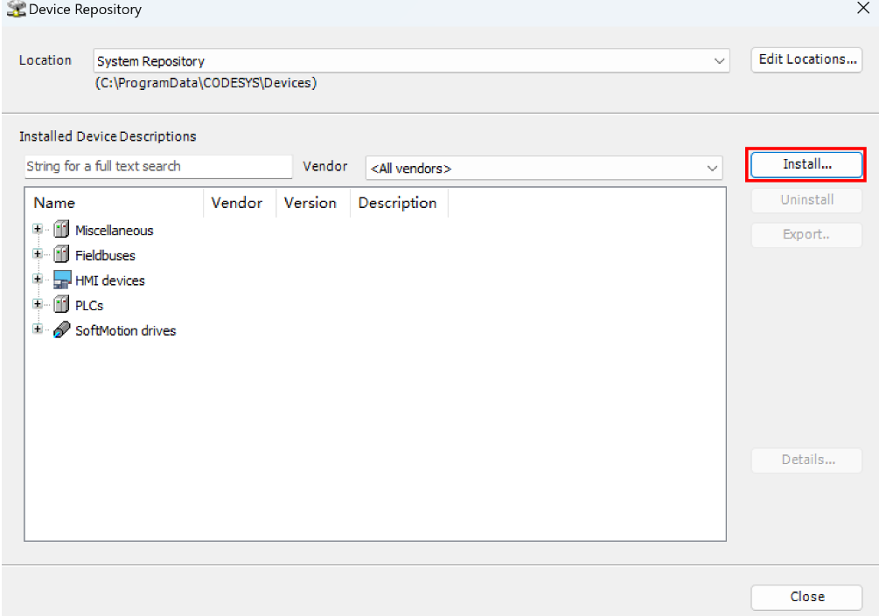This screenshot has width=879, height=616.
Task: Click the PLCs category icon
Action: click(61, 306)
